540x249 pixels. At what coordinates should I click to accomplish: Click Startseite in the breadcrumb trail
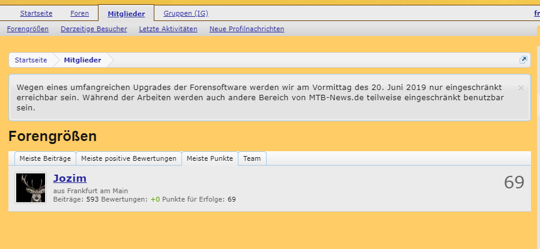click(x=31, y=60)
